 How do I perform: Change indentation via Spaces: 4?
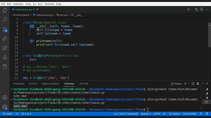click(146, 114)
